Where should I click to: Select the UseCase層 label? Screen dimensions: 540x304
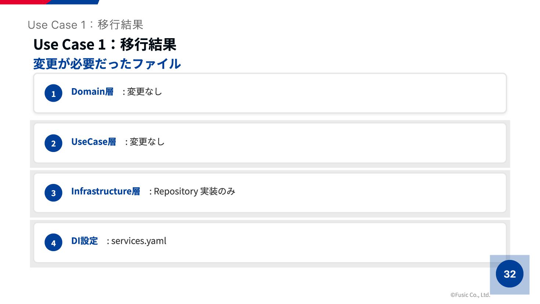(94, 142)
